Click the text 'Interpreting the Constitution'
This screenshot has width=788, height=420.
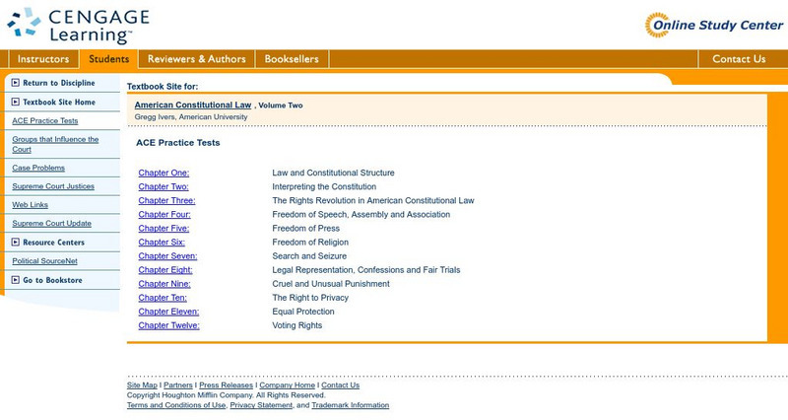(324, 186)
